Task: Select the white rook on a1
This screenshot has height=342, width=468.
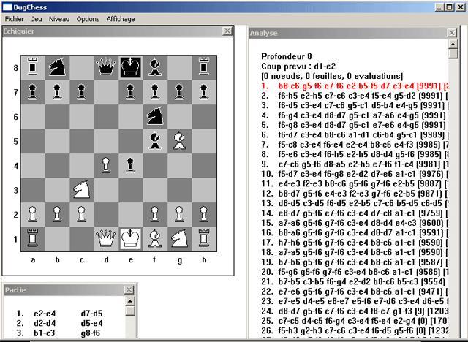Action: click(x=32, y=239)
